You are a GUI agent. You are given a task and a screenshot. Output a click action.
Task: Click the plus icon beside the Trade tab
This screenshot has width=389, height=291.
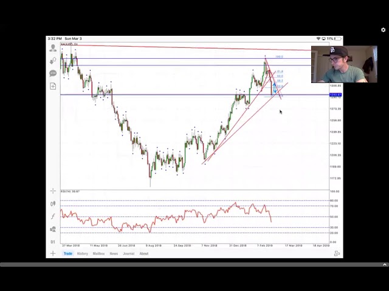[x=53, y=253]
